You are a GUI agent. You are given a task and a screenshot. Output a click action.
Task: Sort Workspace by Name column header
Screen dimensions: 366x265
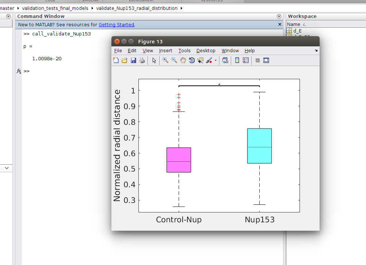[x=294, y=24]
